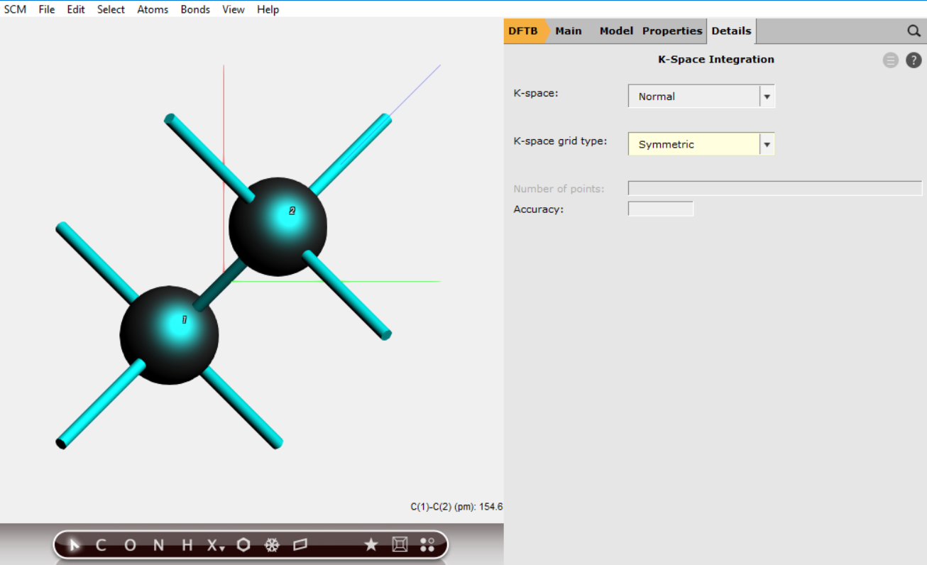Open the question-mark help icon
Image resolution: width=927 pixels, height=565 pixels.
914,60
